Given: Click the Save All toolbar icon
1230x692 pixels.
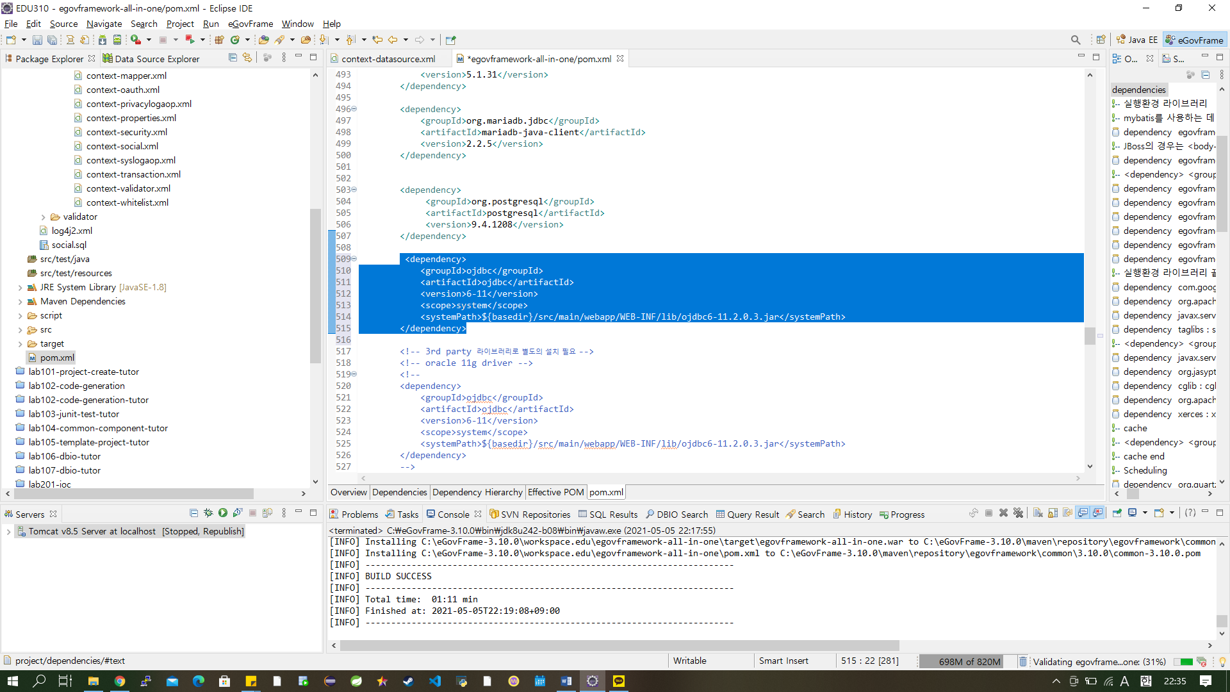Looking at the screenshot, I should coord(52,40).
